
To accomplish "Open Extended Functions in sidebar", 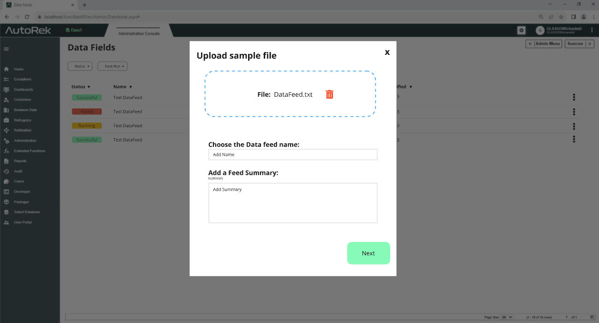I will click(x=29, y=151).
